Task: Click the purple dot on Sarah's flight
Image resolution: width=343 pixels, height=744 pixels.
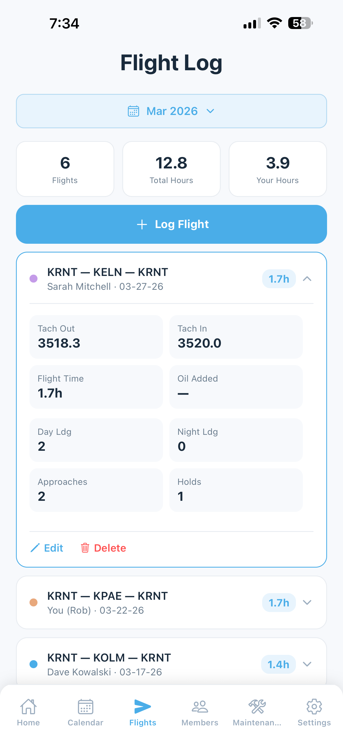Action: click(x=33, y=279)
